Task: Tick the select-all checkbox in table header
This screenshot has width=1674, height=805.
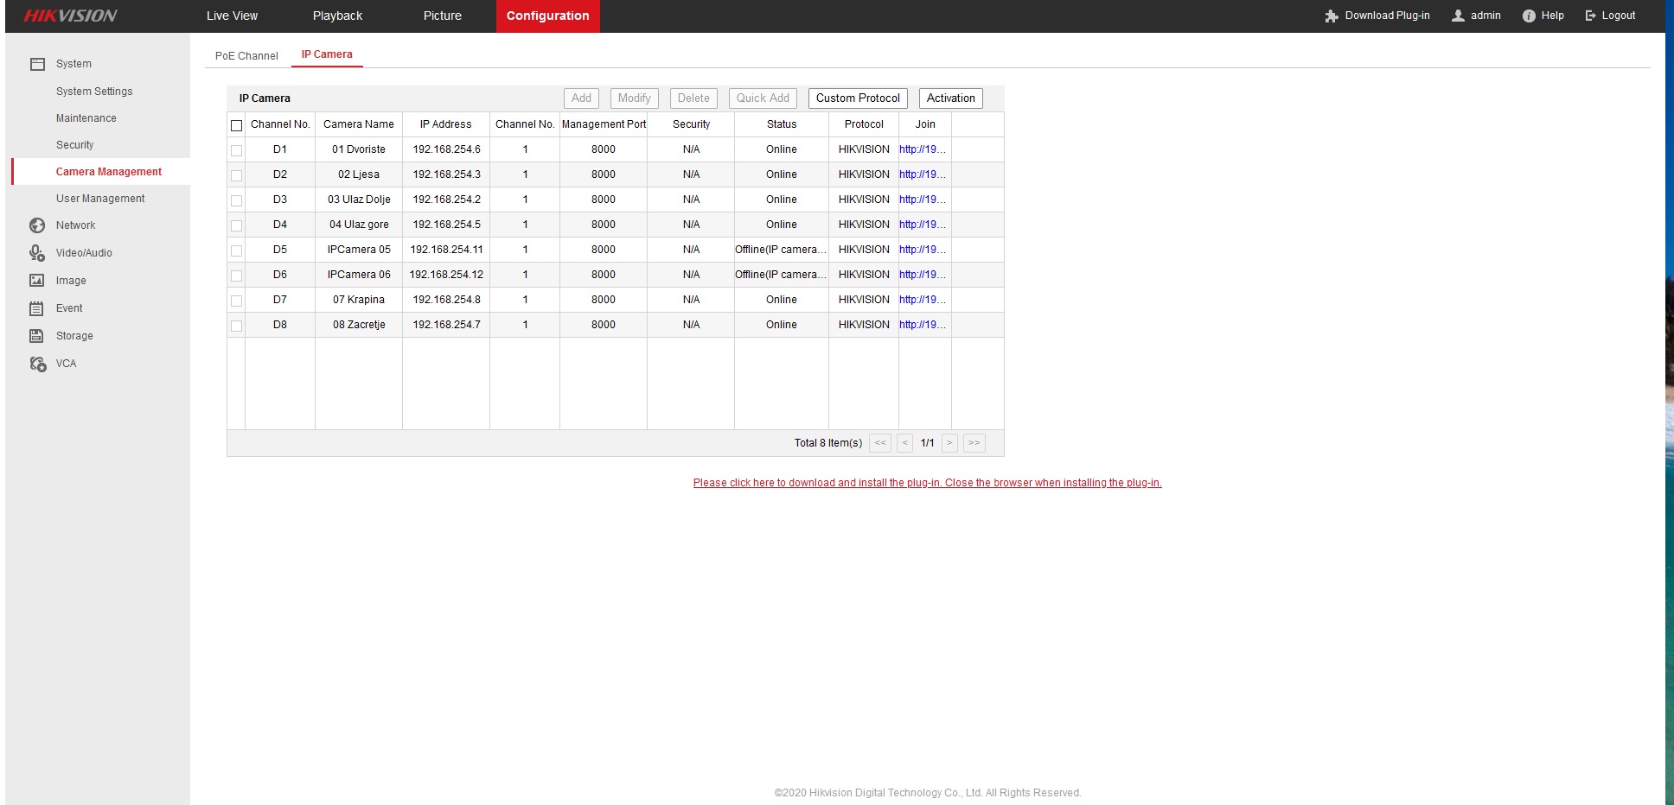Action: point(236,125)
